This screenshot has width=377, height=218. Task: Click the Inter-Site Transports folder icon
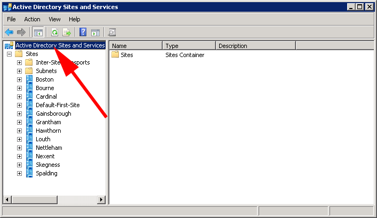pyautogui.click(x=29, y=62)
